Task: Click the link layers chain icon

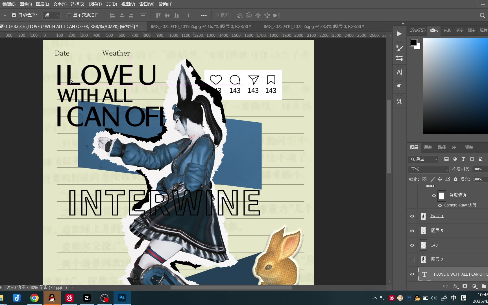Action: coord(446,286)
